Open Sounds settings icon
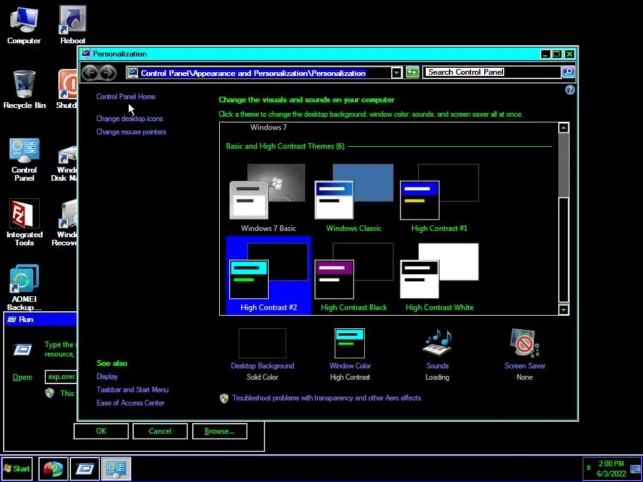This screenshot has height=482, width=643. coord(437,343)
